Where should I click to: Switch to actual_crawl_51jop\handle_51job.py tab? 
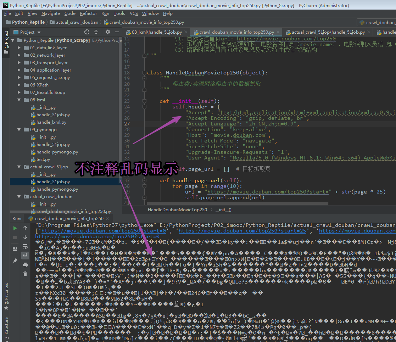tap(328, 32)
